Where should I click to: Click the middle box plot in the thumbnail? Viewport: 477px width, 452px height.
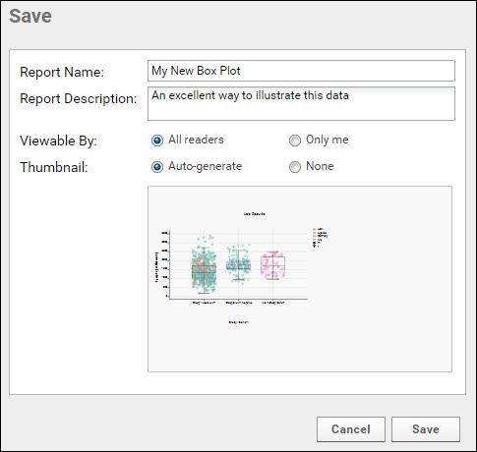238,262
